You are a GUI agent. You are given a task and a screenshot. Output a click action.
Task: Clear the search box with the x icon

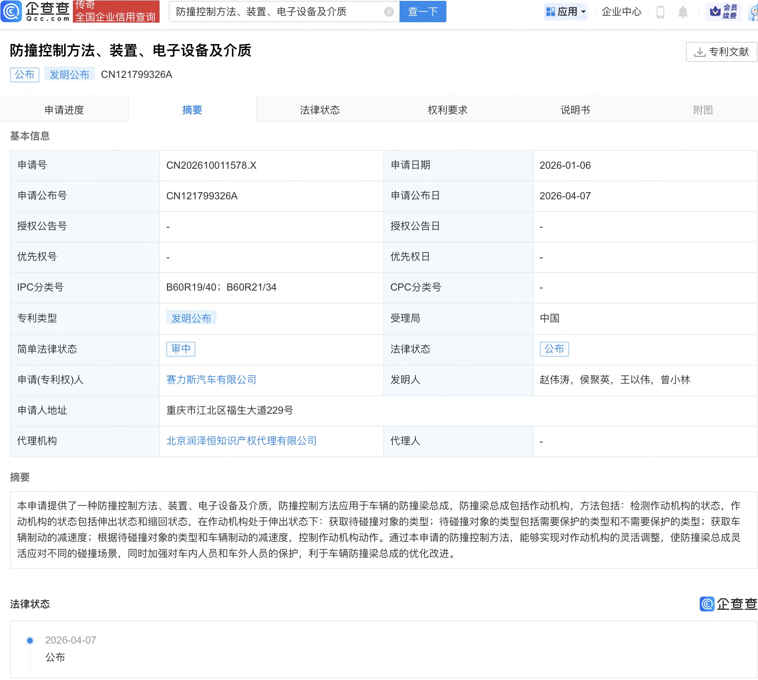(389, 12)
